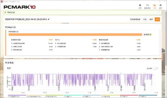Click the Monitoring (监控) heading
The height and width of the screenshot is (98, 167).
pyautogui.click(x=9, y=68)
